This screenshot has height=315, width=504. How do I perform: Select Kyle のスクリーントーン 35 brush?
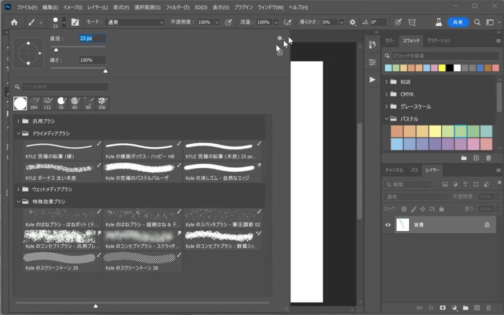(62, 262)
